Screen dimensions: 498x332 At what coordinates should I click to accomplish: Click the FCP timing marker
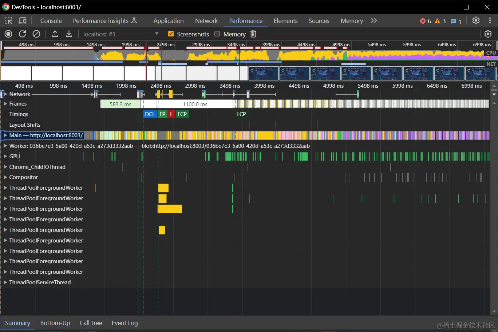[182, 114]
